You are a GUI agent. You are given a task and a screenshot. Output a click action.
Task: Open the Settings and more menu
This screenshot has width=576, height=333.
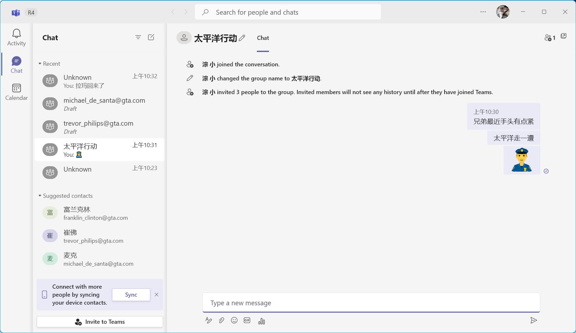point(483,12)
